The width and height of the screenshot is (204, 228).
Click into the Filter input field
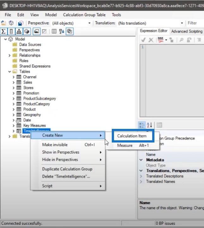(x=195, y=23)
